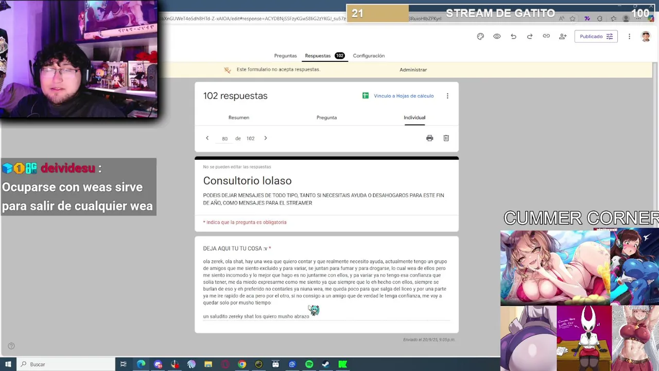Open the browser favorites list icon
This screenshot has height=371, width=659.
(613, 19)
